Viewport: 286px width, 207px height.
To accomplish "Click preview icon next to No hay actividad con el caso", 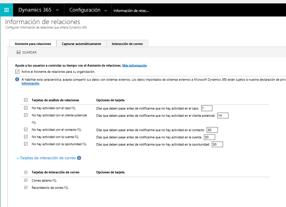I will [73, 108].
